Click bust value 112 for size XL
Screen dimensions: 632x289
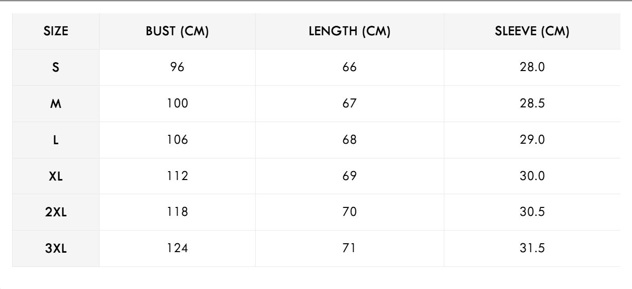pos(178,177)
